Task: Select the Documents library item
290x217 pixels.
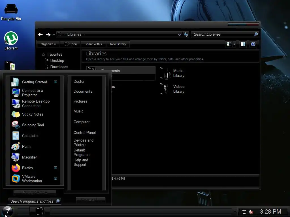Action: point(120,73)
